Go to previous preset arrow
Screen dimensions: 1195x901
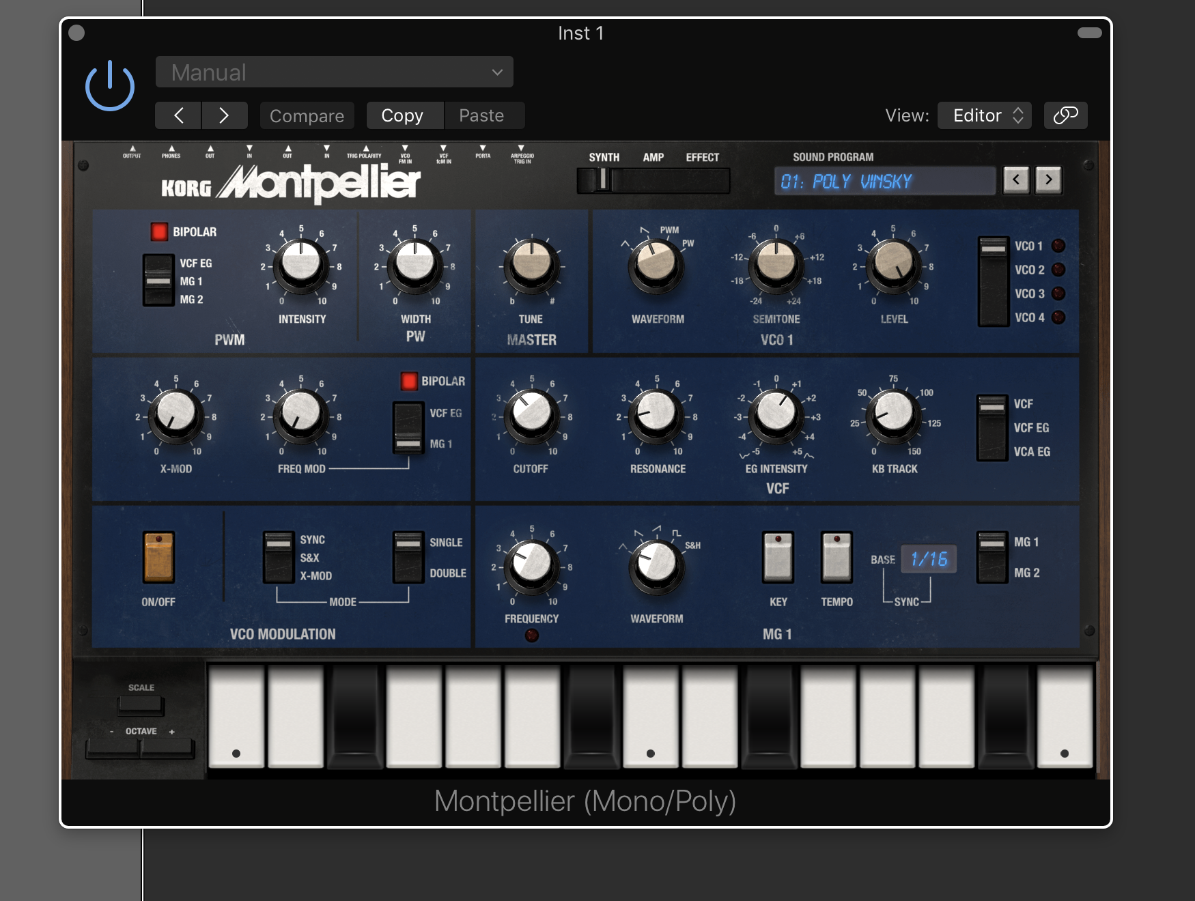(178, 115)
